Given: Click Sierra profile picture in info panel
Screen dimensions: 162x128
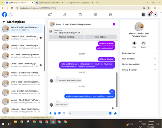Looking at the screenshot, I should 139,27.
